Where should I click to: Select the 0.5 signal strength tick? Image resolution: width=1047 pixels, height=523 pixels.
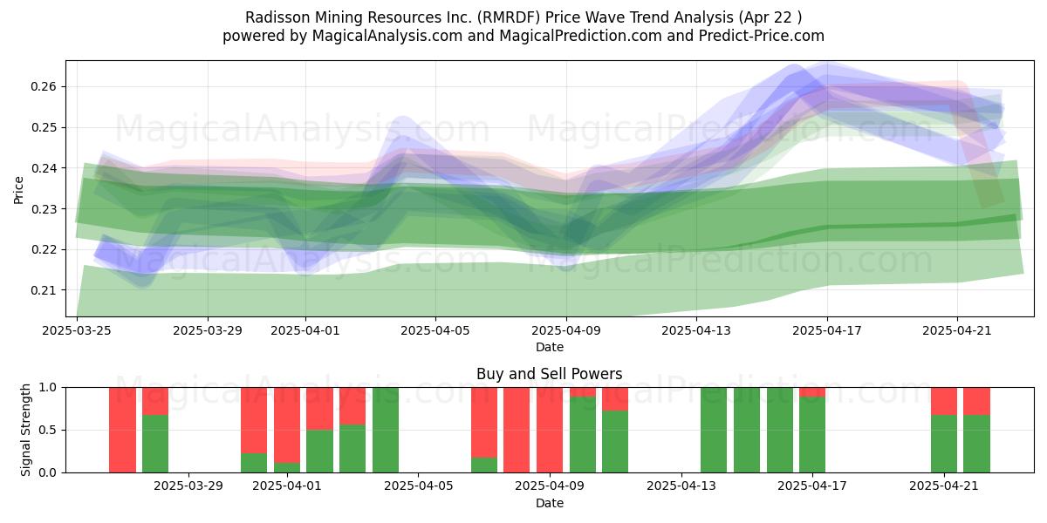pos(48,430)
